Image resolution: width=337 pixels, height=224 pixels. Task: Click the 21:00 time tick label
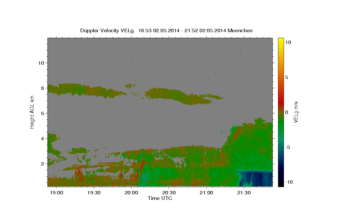pyautogui.click(x=207, y=193)
